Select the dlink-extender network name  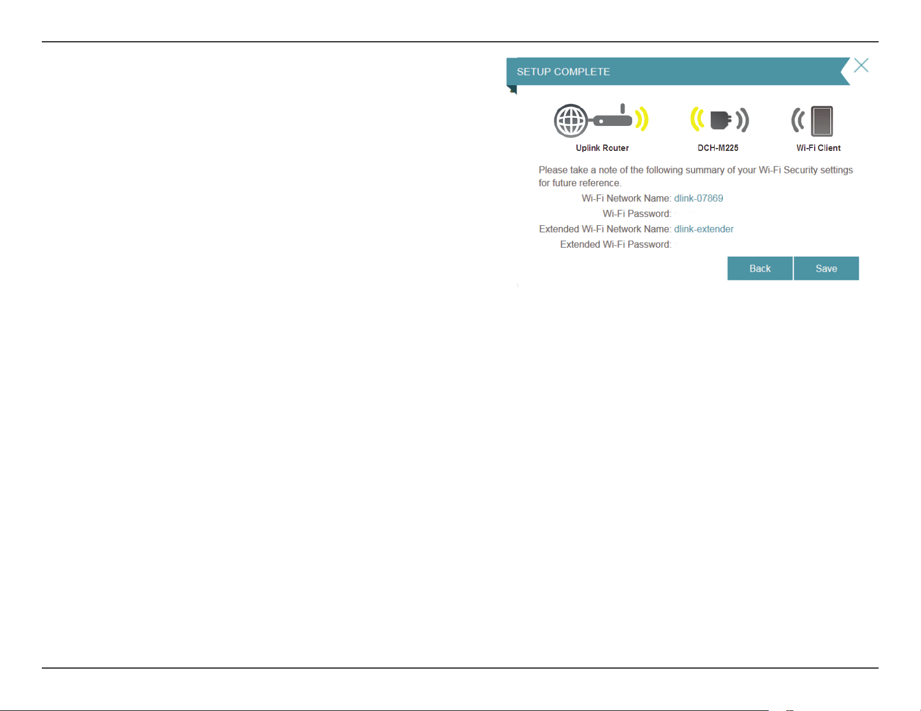704,229
